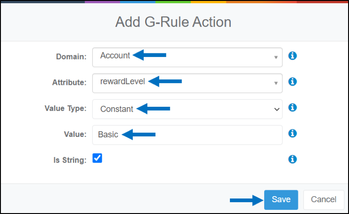View info icon for Is String
349x214 pixels.
click(292, 159)
